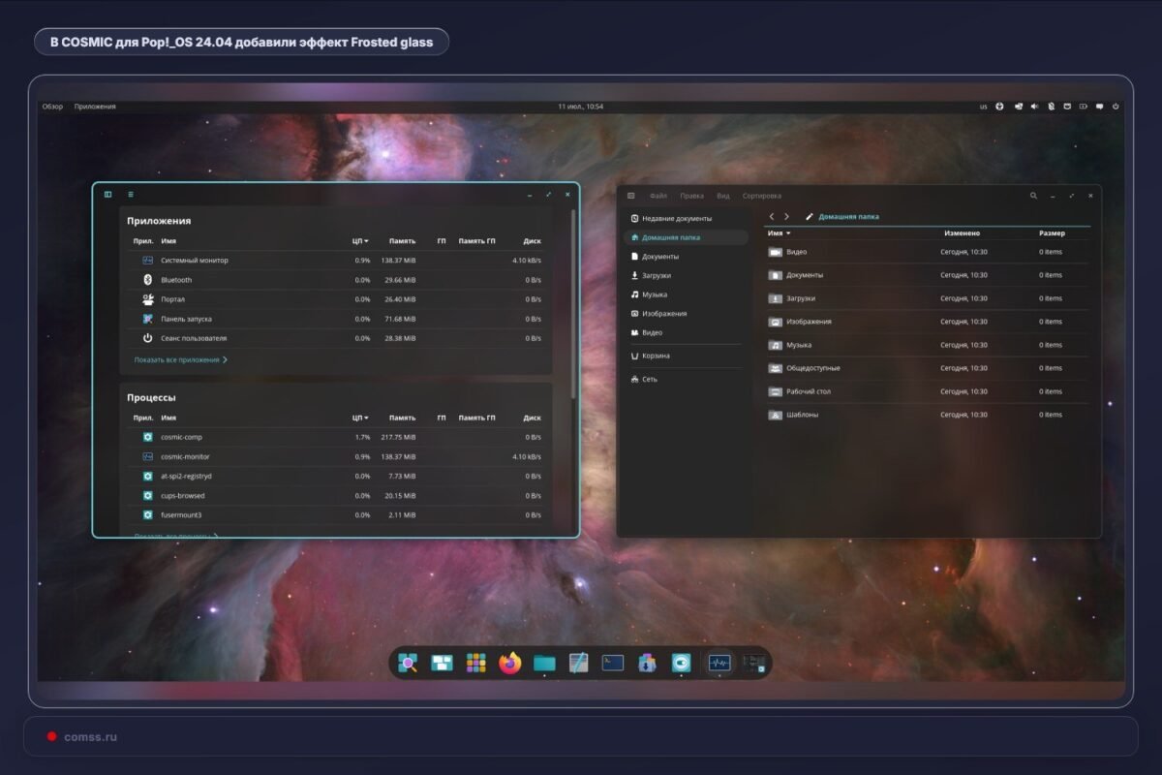Click the volume icon in top panel

(x=1034, y=107)
